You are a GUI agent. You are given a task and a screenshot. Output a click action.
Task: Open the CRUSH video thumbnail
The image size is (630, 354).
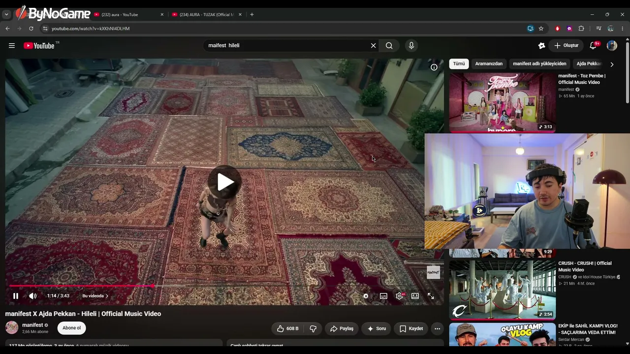click(503, 290)
